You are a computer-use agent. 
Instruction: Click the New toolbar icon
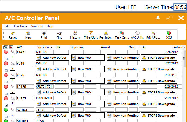(x=28, y=33)
